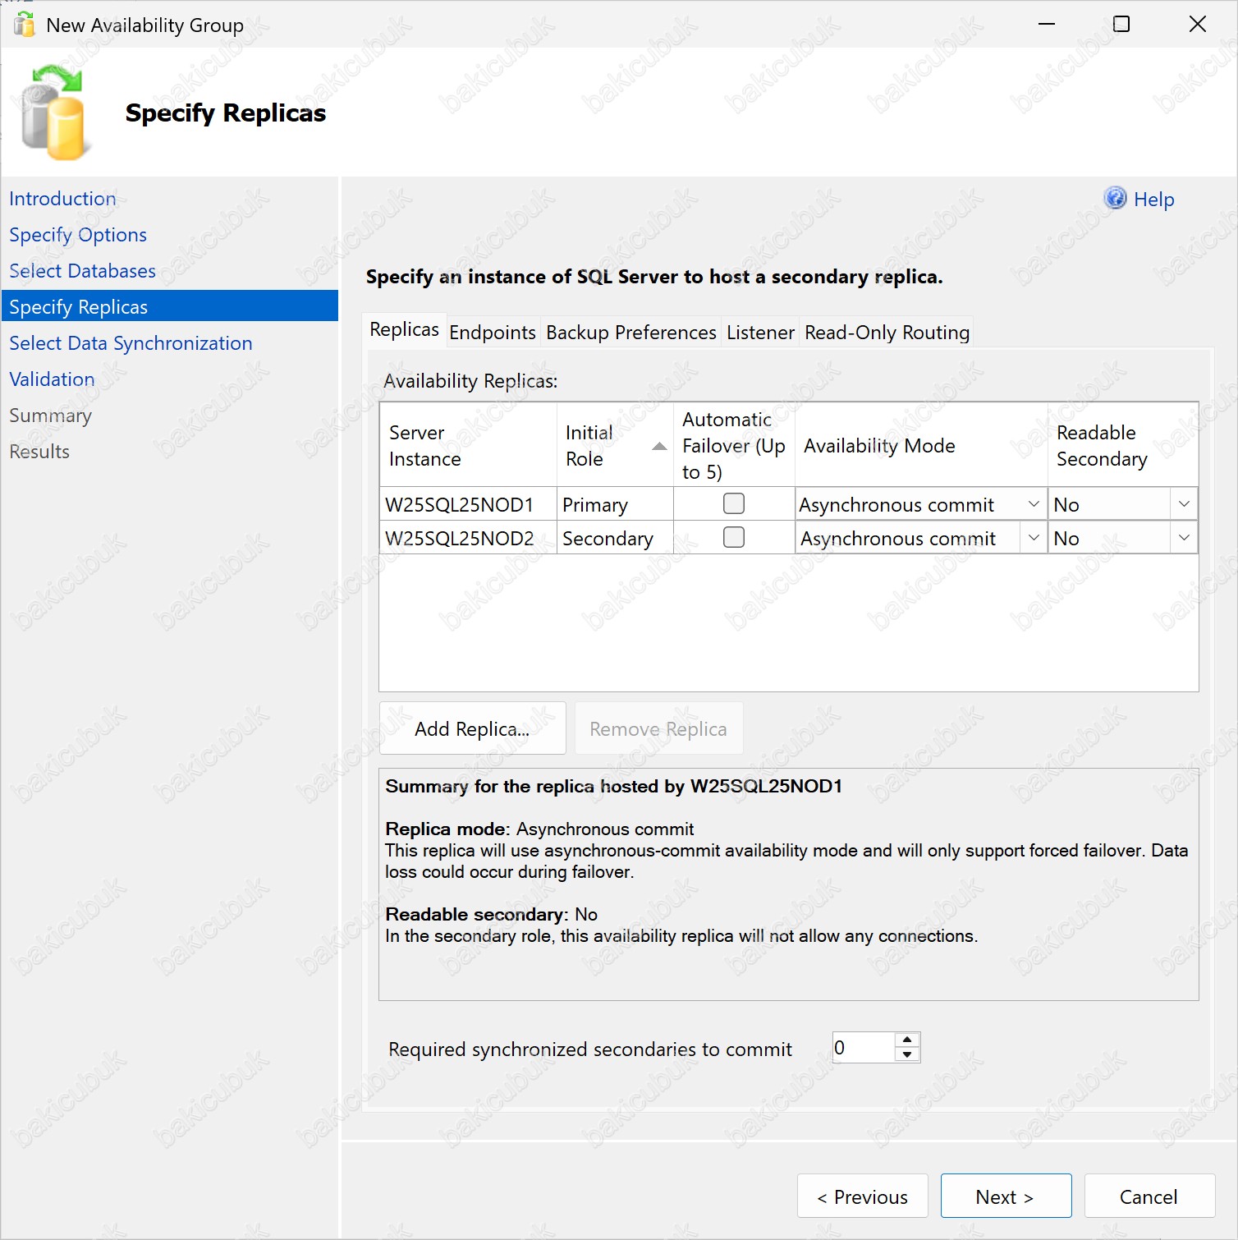Go to Select Data Synchronization page
The width and height of the screenshot is (1238, 1240).
tap(131, 343)
